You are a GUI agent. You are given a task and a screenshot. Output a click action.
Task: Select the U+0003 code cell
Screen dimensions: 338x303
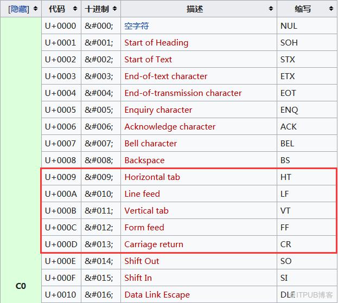click(61, 76)
